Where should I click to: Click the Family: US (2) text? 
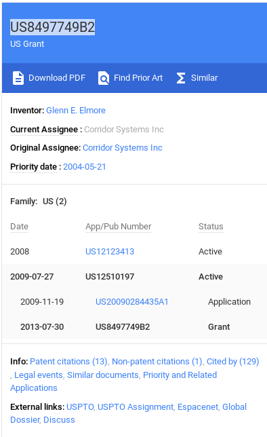pyautogui.click(x=39, y=202)
